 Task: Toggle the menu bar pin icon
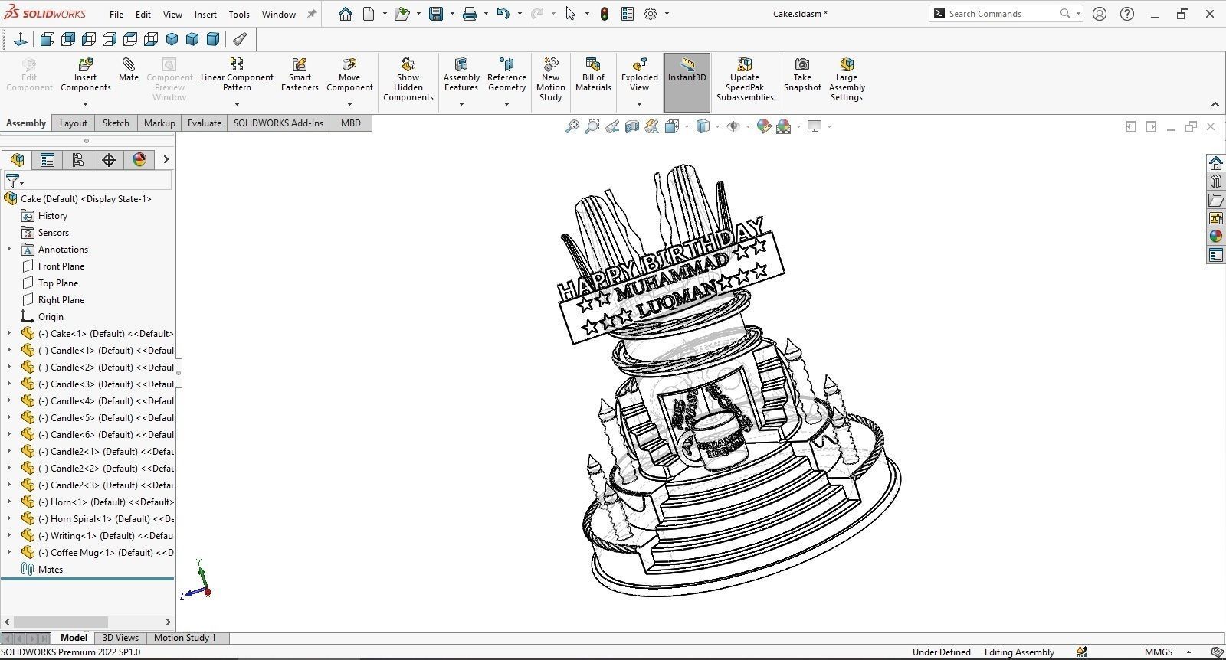312,14
